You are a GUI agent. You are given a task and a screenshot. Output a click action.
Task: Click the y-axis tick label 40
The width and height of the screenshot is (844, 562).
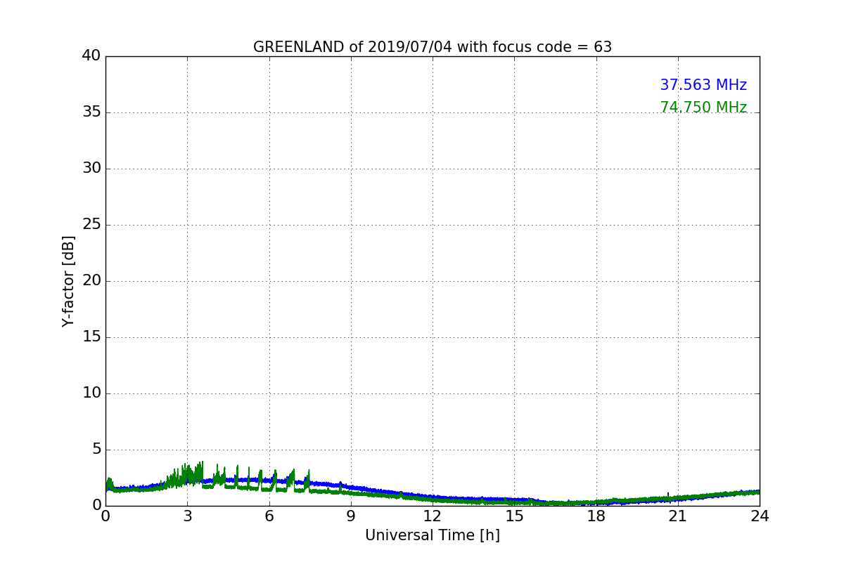click(x=91, y=56)
